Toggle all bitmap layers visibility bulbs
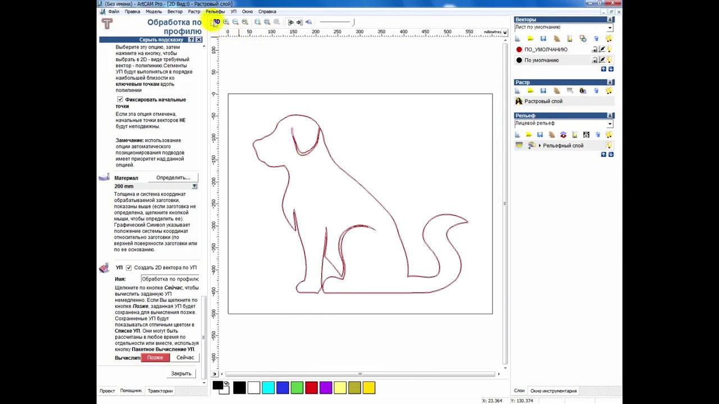The image size is (719, 404). (609, 90)
